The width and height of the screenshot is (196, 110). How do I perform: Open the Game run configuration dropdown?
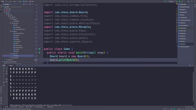click(x=172, y=1)
